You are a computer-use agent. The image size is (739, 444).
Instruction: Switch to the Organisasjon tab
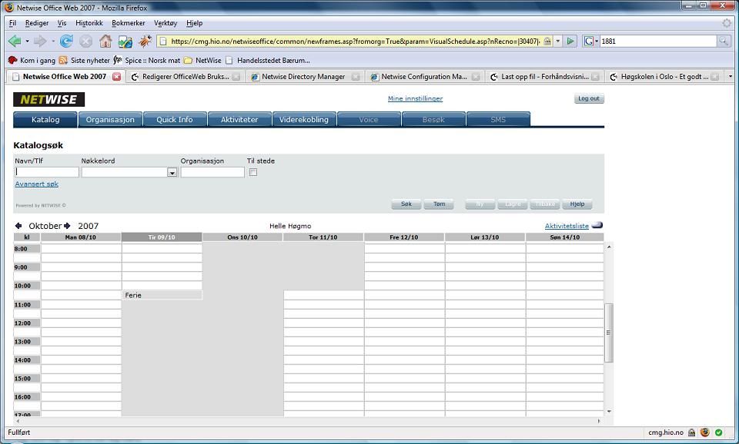[110, 120]
